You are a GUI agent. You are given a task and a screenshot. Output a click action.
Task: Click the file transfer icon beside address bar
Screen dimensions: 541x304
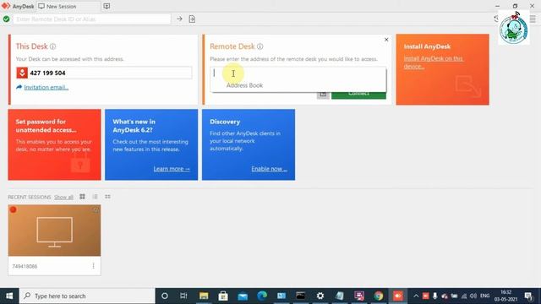click(x=192, y=19)
